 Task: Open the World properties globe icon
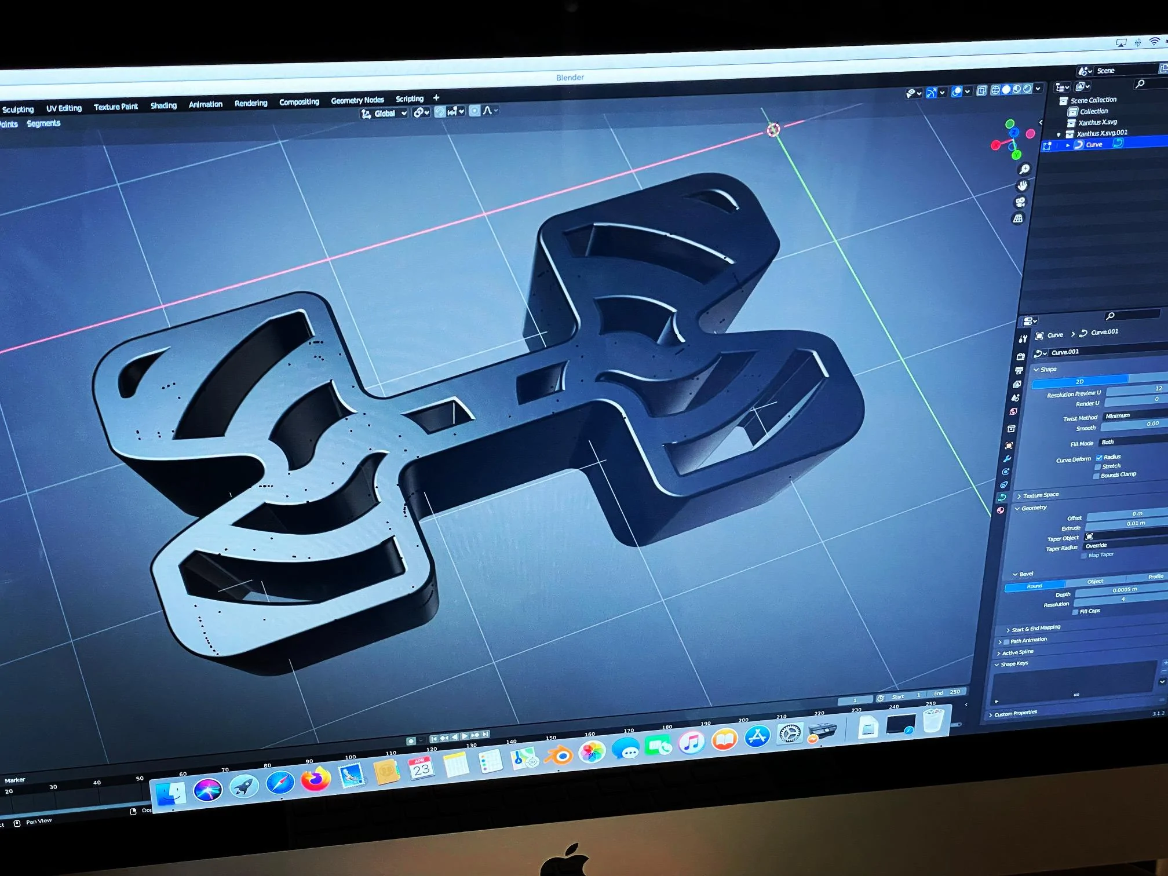tap(1013, 412)
